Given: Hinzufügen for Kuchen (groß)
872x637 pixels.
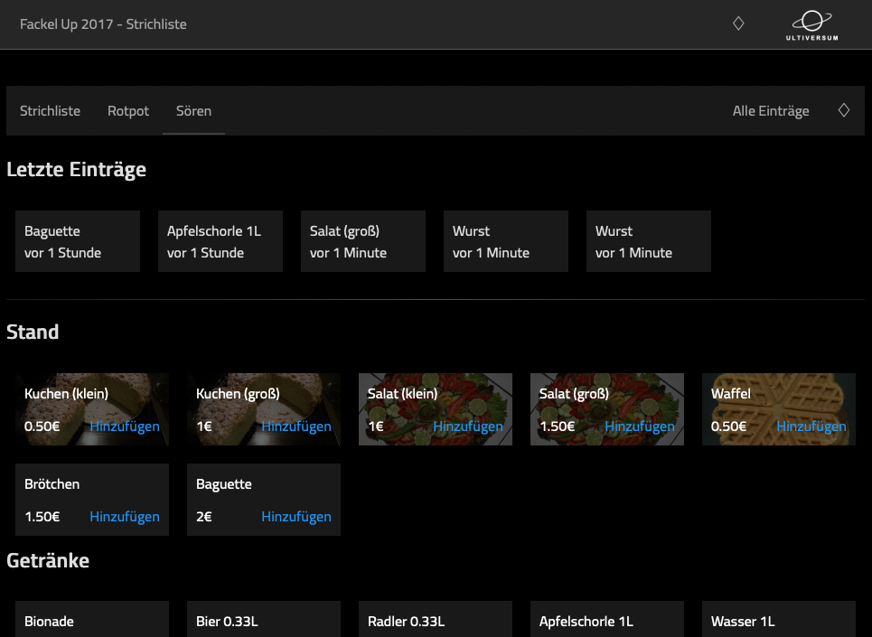Looking at the screenshot, I should coord(295,426).
